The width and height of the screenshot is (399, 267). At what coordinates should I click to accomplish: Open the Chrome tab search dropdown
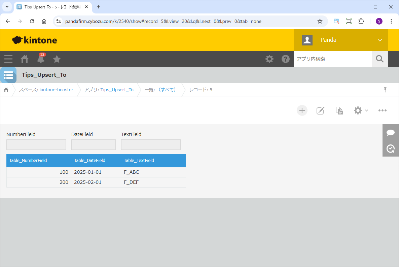tap(7, 7)
